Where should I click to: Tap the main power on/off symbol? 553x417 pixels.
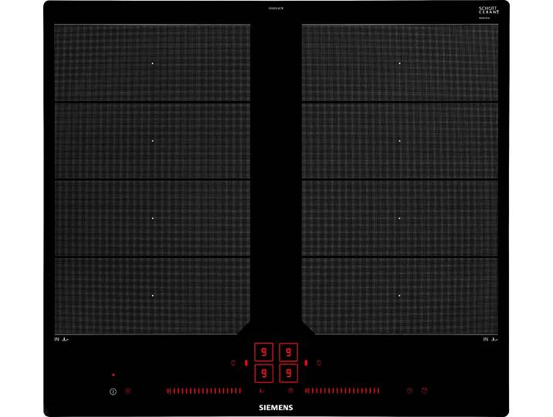[x=113, y=392]
